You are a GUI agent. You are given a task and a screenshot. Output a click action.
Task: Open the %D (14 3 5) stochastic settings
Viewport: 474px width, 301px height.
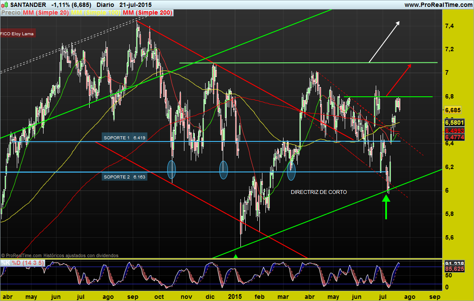pyautogui.click(x=28, y=263)
